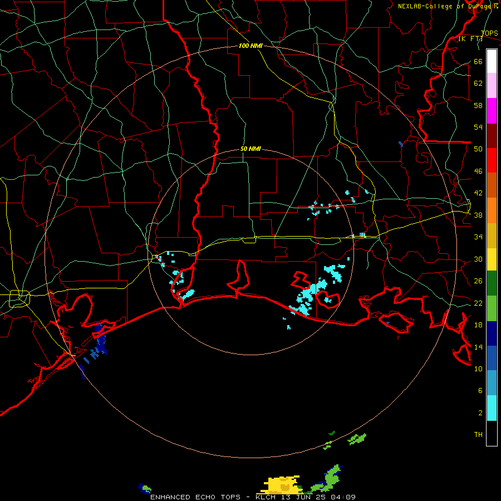Click the 2 legend value
The height and width of the screenshot is (501, 501).
tap(480, 412)
